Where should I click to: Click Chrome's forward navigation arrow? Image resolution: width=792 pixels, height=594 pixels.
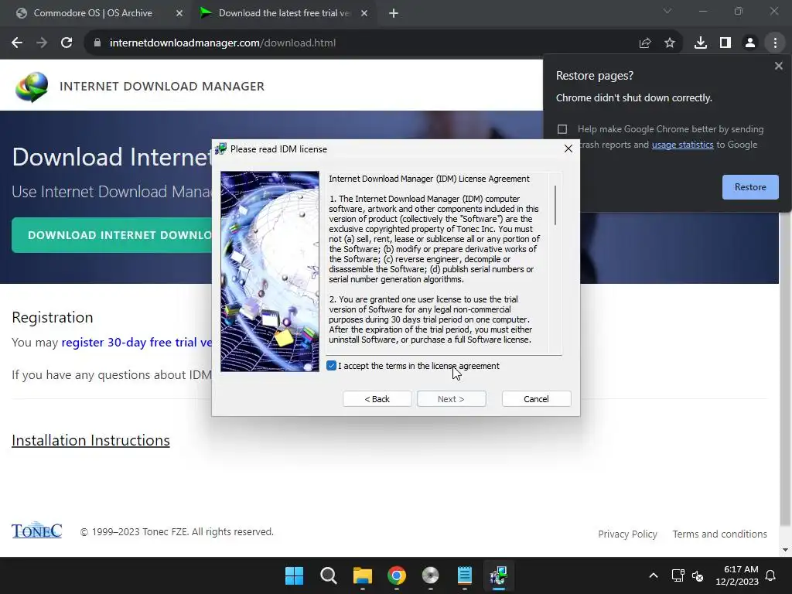[x=42, y=43]
